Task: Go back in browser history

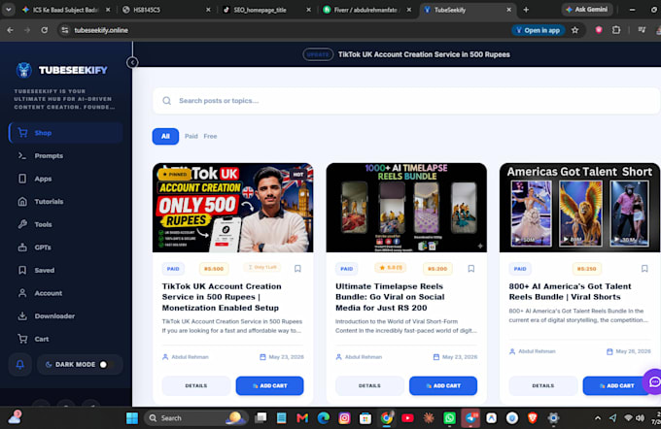Action: [x=10, y=30]
